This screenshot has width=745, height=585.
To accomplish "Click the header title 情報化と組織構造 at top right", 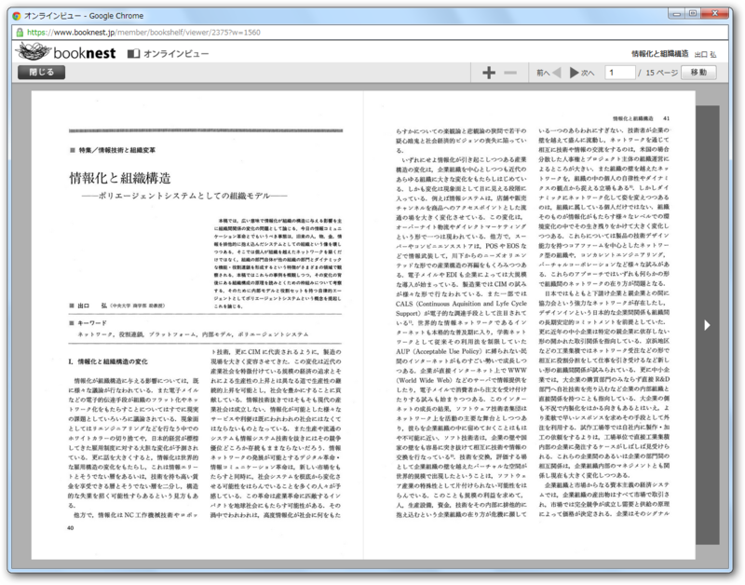I will (x=659, y=54).
